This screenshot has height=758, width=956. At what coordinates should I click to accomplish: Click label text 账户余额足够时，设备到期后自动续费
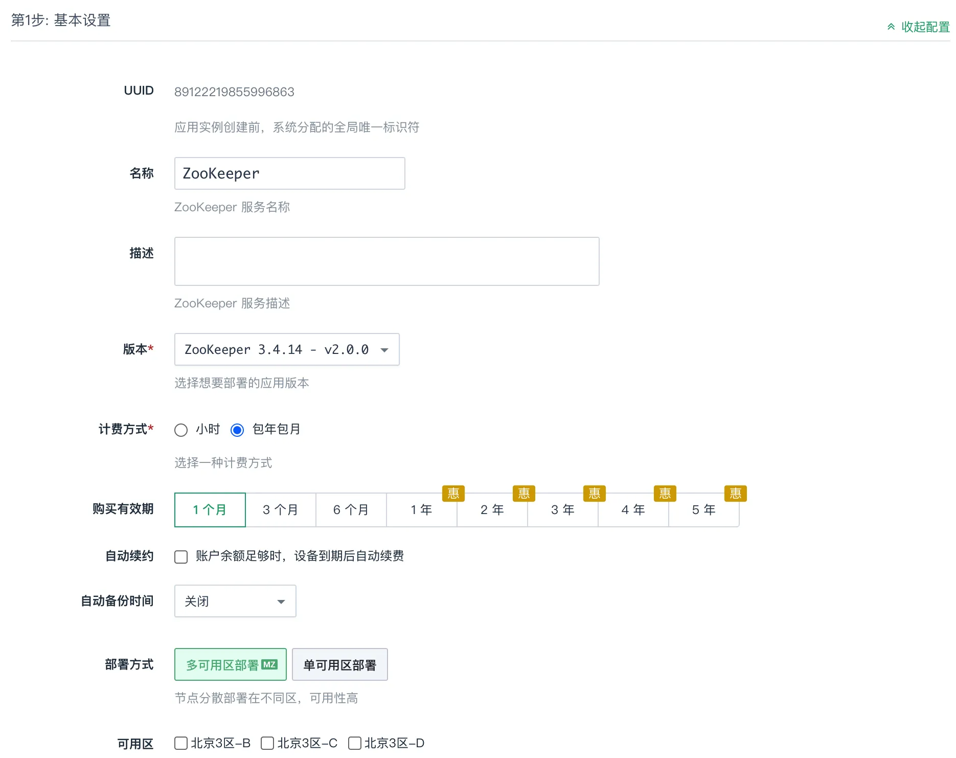[300, 556]
